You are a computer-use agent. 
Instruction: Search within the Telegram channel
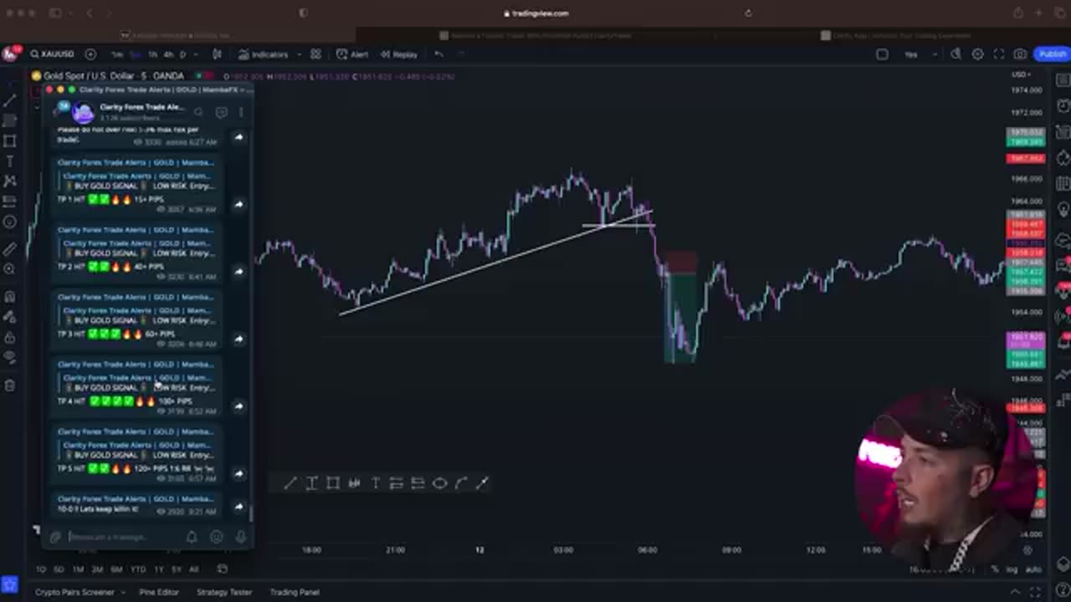point(199,112)
